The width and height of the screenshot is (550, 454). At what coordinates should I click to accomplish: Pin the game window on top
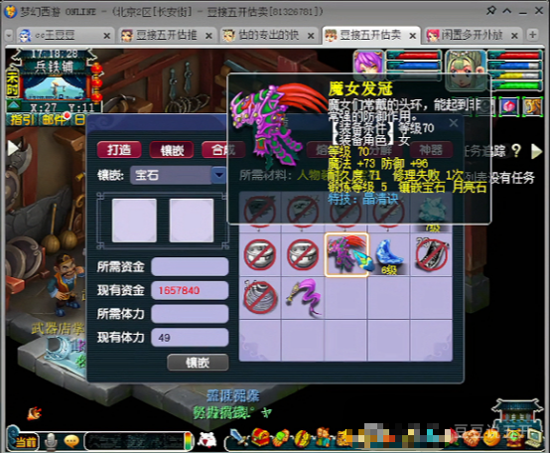490,11
